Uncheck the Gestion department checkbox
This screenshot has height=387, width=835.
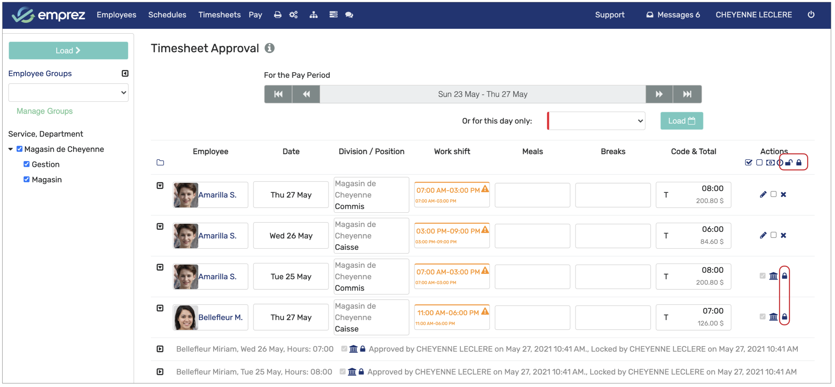click(27, 164)
